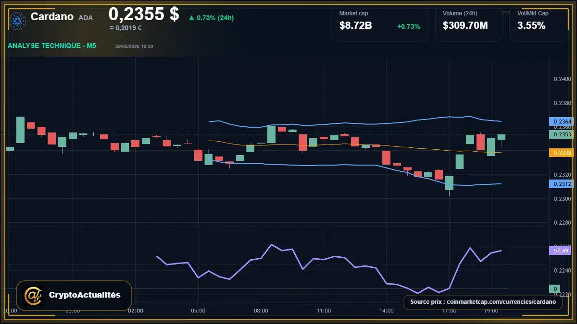Click the 11:00 time axis label

pyautogui.click(x=324, y=311)
